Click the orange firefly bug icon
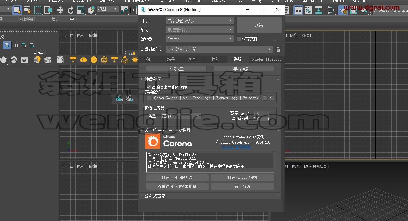408x221 pixels. pyautogui.click(x=125, y=60)
